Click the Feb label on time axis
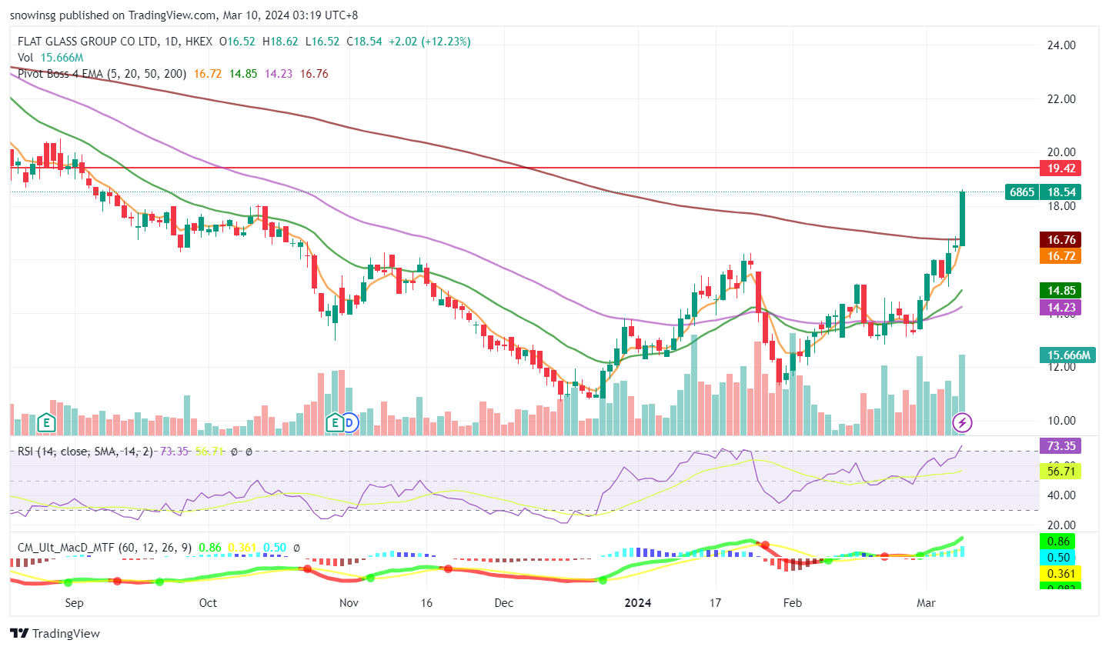 click(x=793, y=603)
